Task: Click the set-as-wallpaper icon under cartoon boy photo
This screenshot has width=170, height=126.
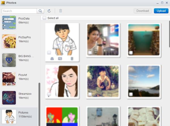Action: (x=60, y=59)
